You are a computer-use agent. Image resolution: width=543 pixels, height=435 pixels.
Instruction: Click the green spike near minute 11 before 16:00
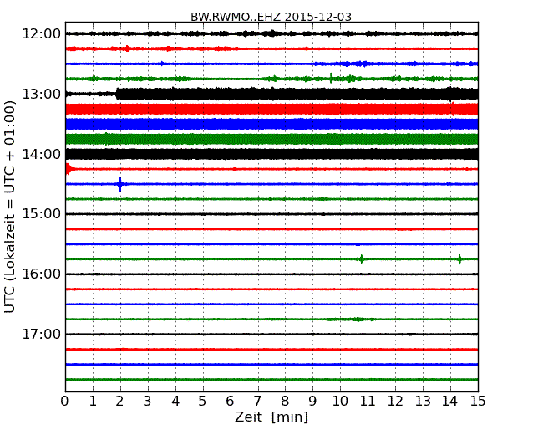pyautogui.click(x=361, y=259)
